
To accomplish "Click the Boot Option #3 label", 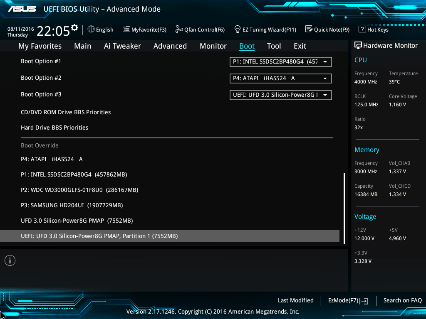I will [x=41, y=94].
